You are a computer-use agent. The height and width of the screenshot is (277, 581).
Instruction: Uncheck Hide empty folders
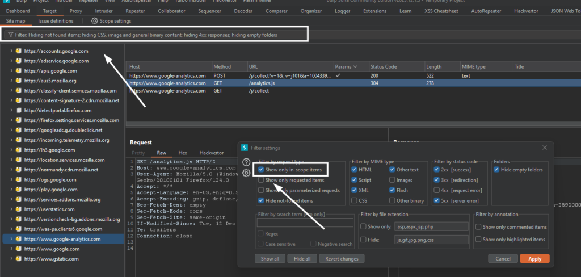click(496, 170)
